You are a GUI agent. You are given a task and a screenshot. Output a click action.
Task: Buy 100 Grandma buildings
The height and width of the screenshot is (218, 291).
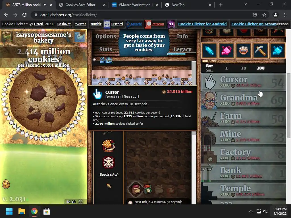click(244, 100)
